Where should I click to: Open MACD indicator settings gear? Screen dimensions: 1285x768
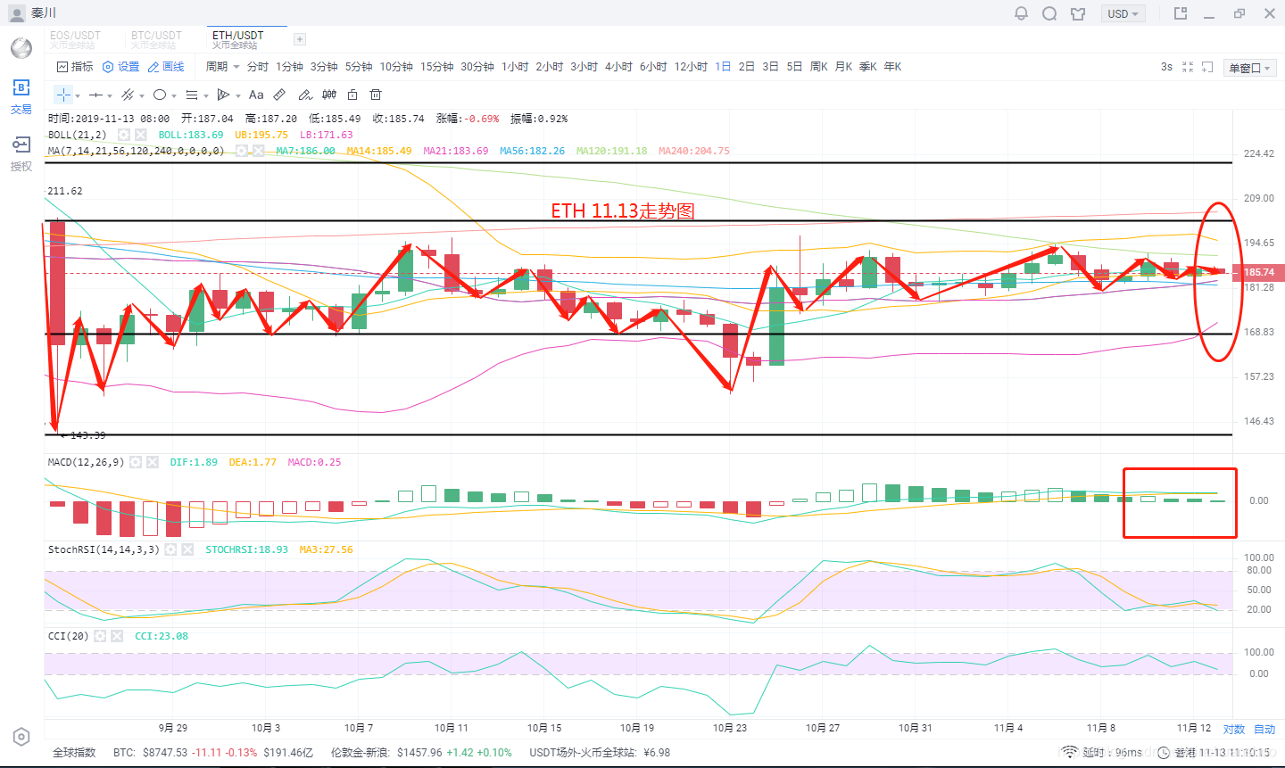coord(136,462)
